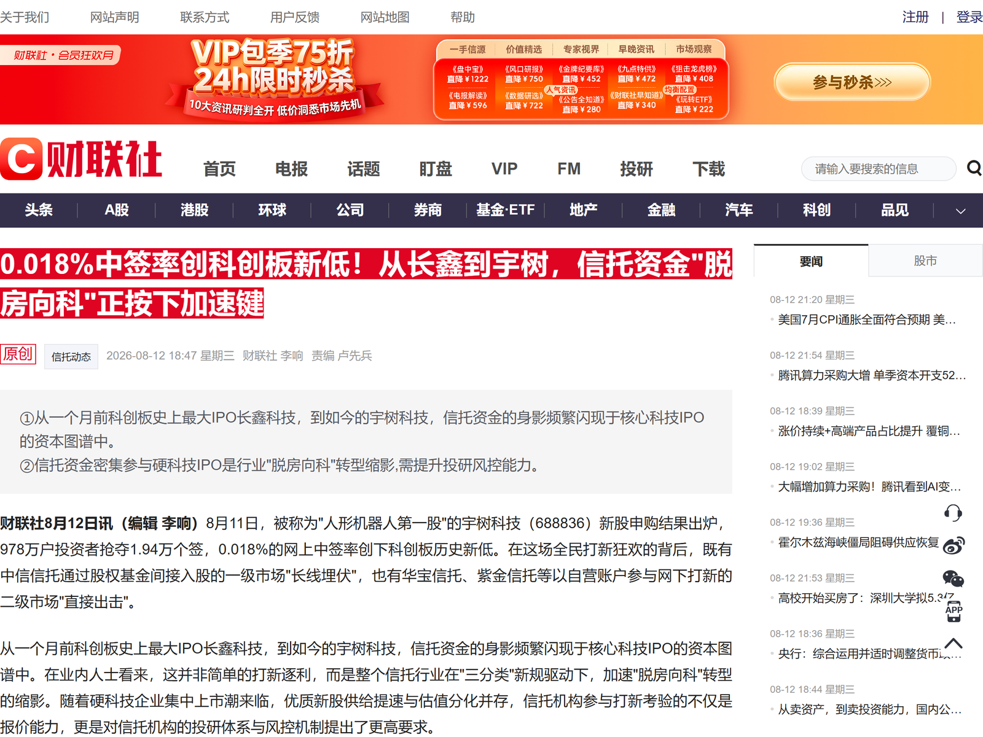The width and height of the screenshot is (983, 737).
Task: Click the search input field
Action: coord(879,169)
